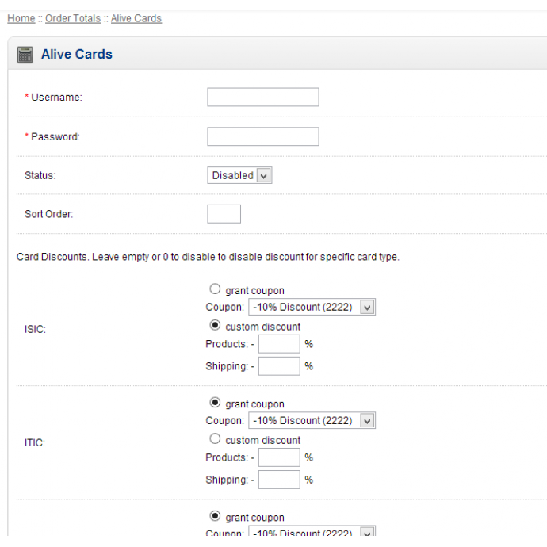Viewport: 547px width, 547px height.
Task: Click the Status: field label
Action: tap(40, 175)
